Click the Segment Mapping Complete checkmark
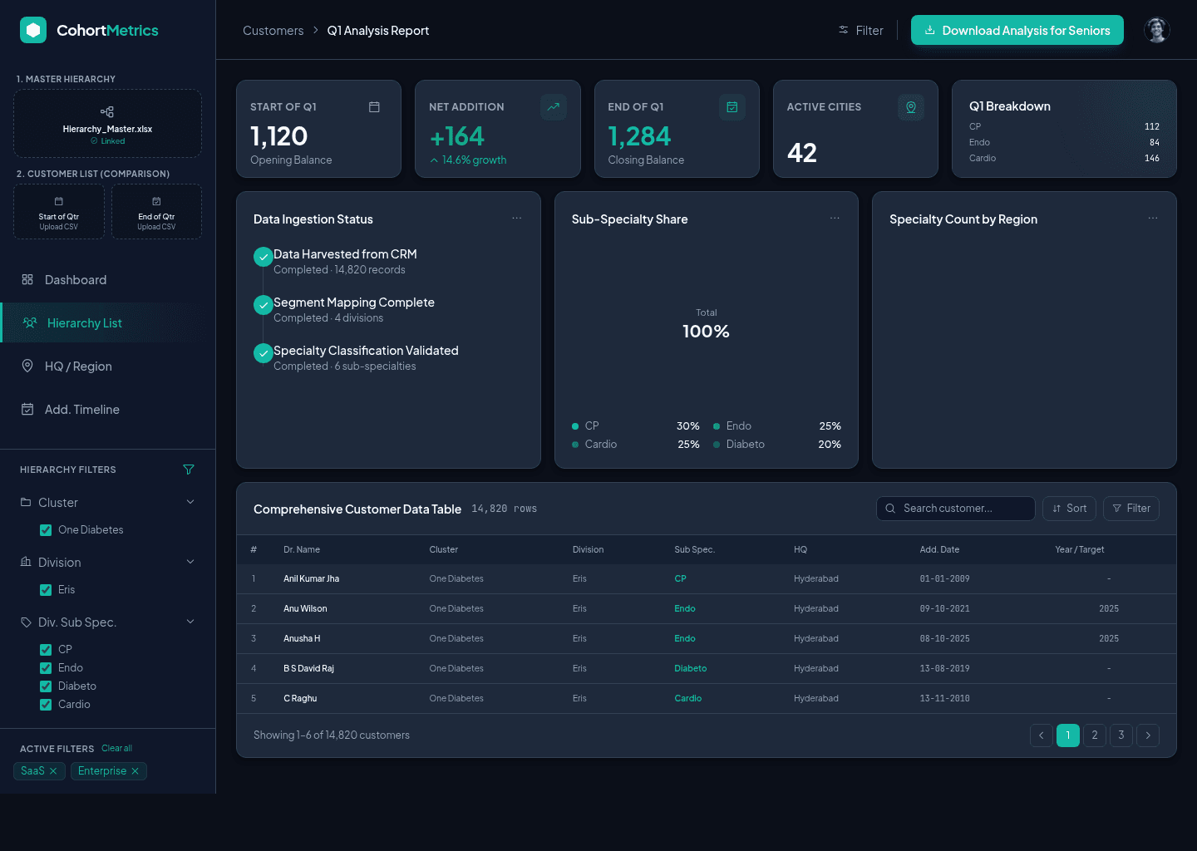This screenshot has height=851, width=1197. tap(264, 305)
